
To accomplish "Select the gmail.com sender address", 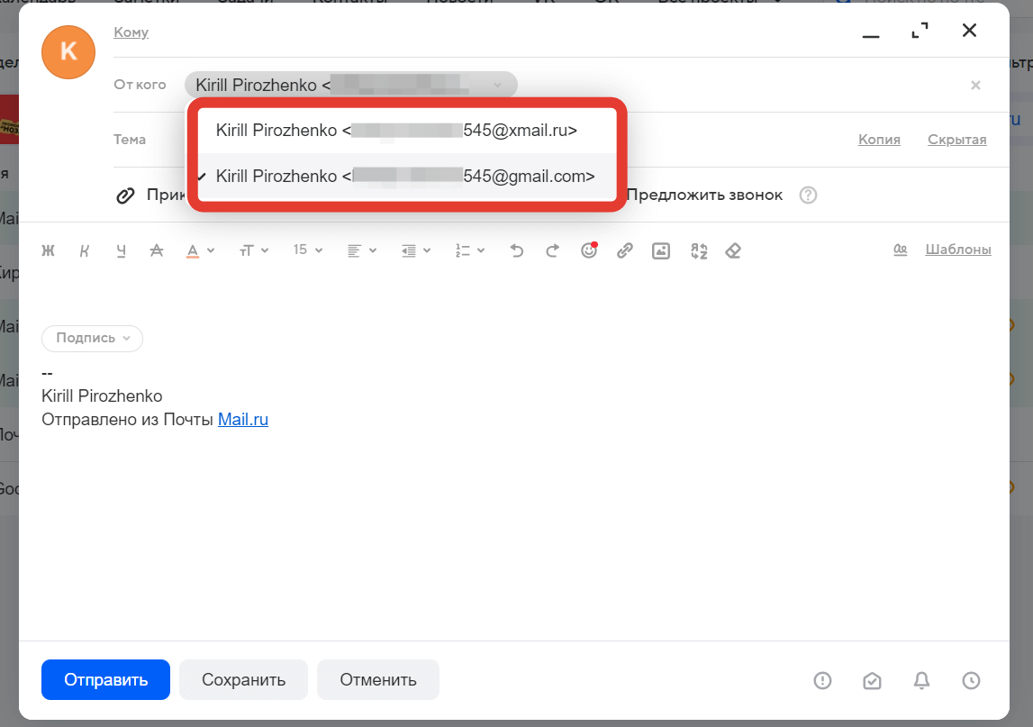I will [x=405, y=177].
